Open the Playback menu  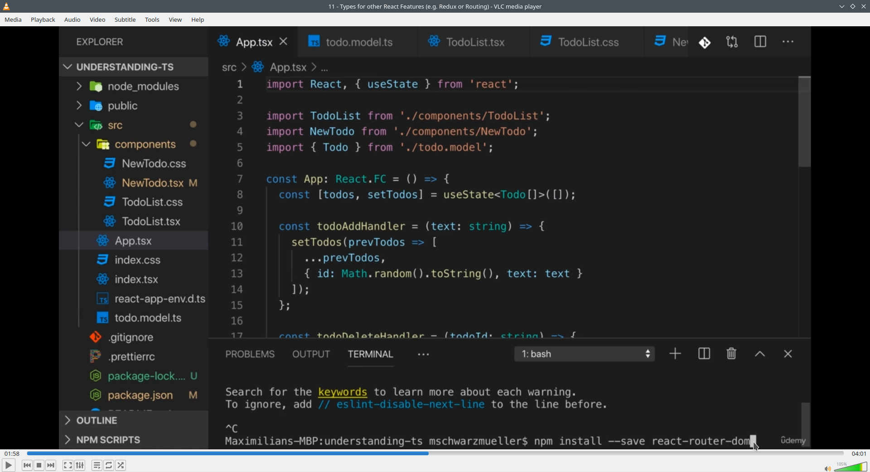[x=43, y=19]
